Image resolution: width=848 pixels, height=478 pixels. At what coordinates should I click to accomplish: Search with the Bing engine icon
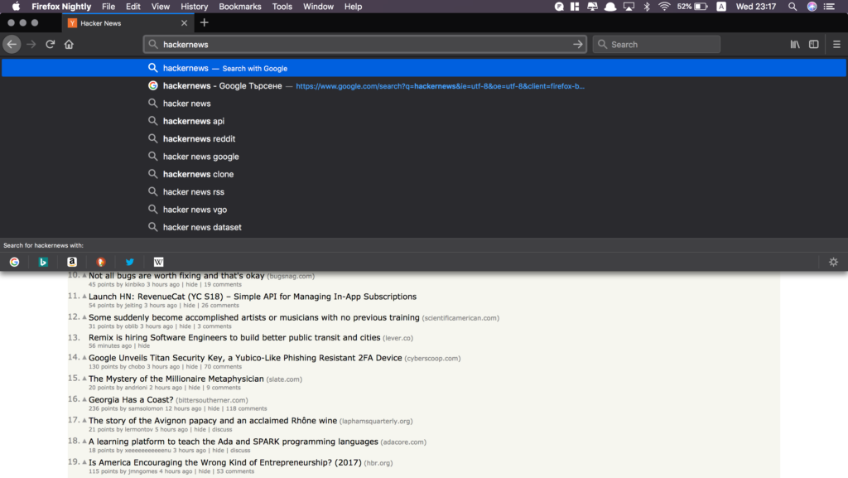[x=43, y=262]
